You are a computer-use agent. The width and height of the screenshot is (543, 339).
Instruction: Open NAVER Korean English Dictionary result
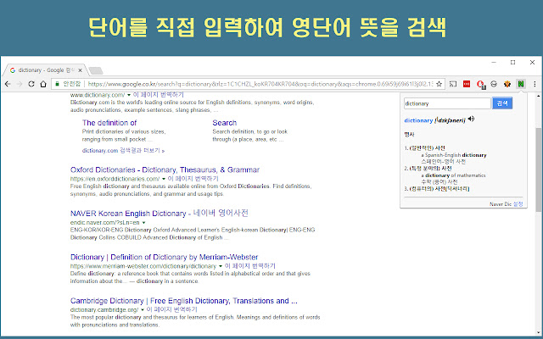[160, 213]
